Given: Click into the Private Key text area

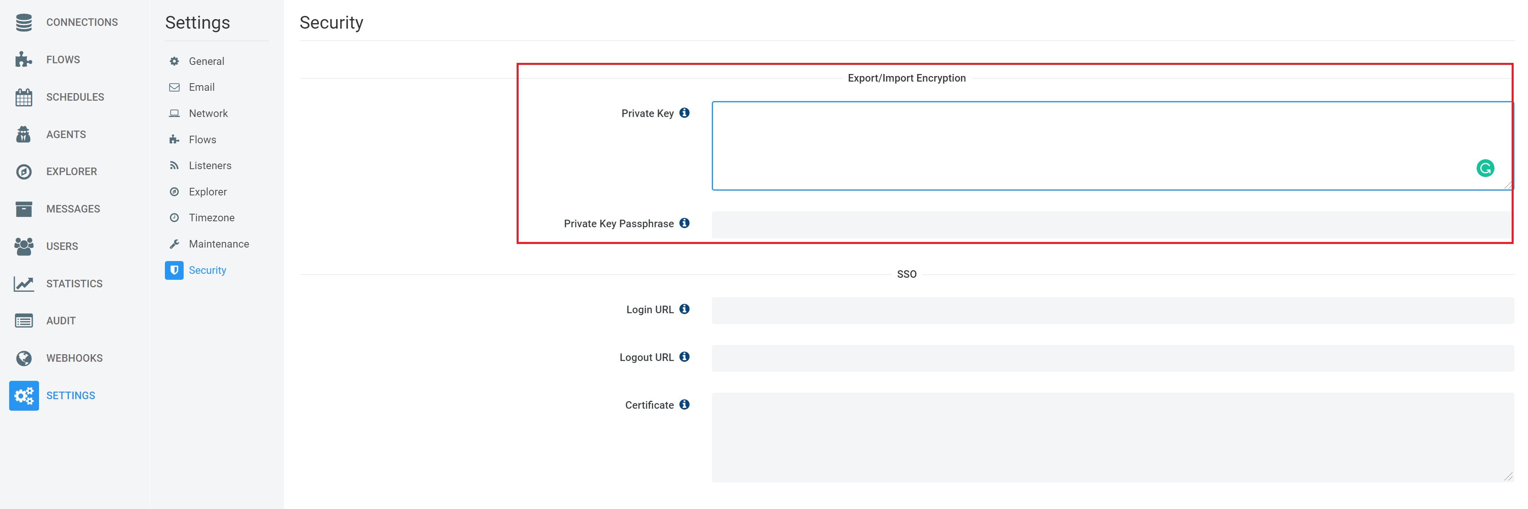Looking at the screenshot, I should [1112, 146].
